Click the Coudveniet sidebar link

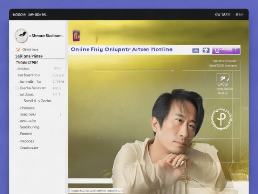(29, 148)
